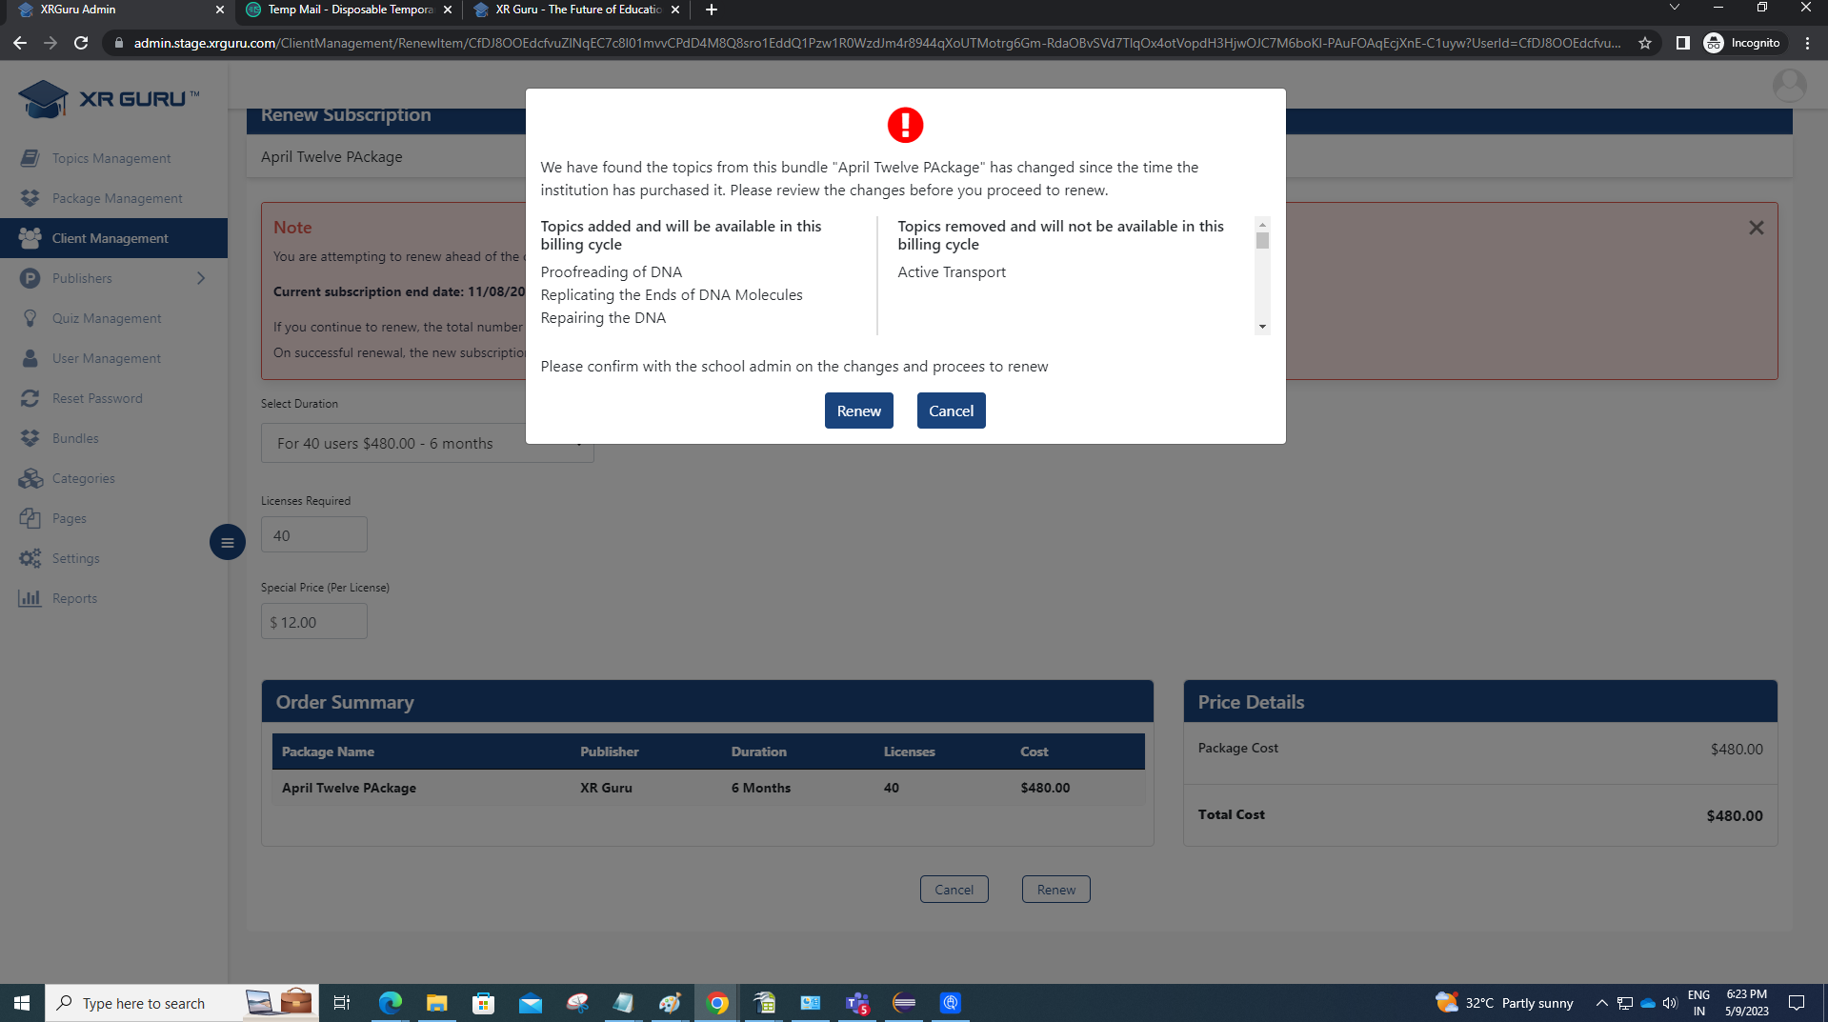Screen dimensions: 1828x1022
Task: Click the Windows Start button
Action: pos(22,1003)
